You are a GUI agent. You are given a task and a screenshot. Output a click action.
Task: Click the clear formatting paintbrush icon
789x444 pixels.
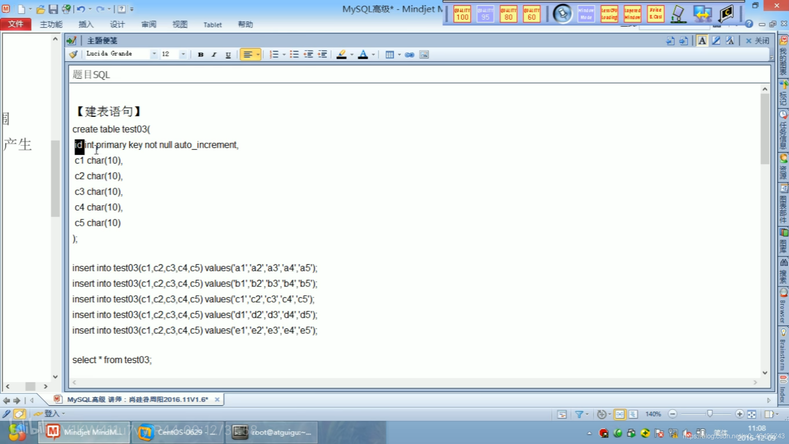tap(73, 54)
